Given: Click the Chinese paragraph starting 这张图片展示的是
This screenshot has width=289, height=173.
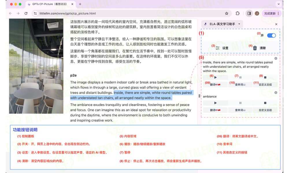Looking at the screenshot, I should tap(131, 27).
